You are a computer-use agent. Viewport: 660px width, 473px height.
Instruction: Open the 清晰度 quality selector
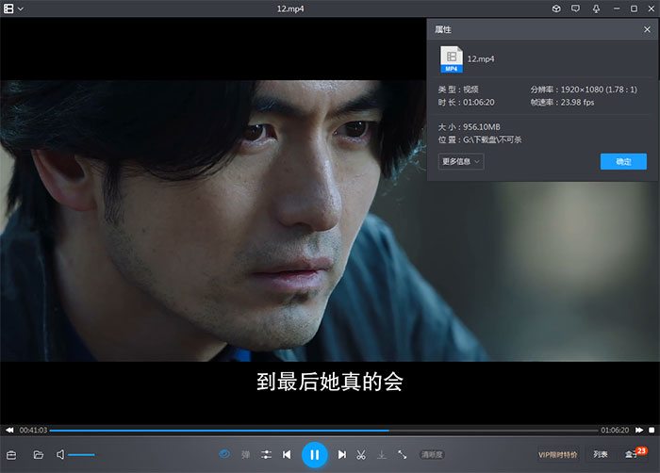432,454
